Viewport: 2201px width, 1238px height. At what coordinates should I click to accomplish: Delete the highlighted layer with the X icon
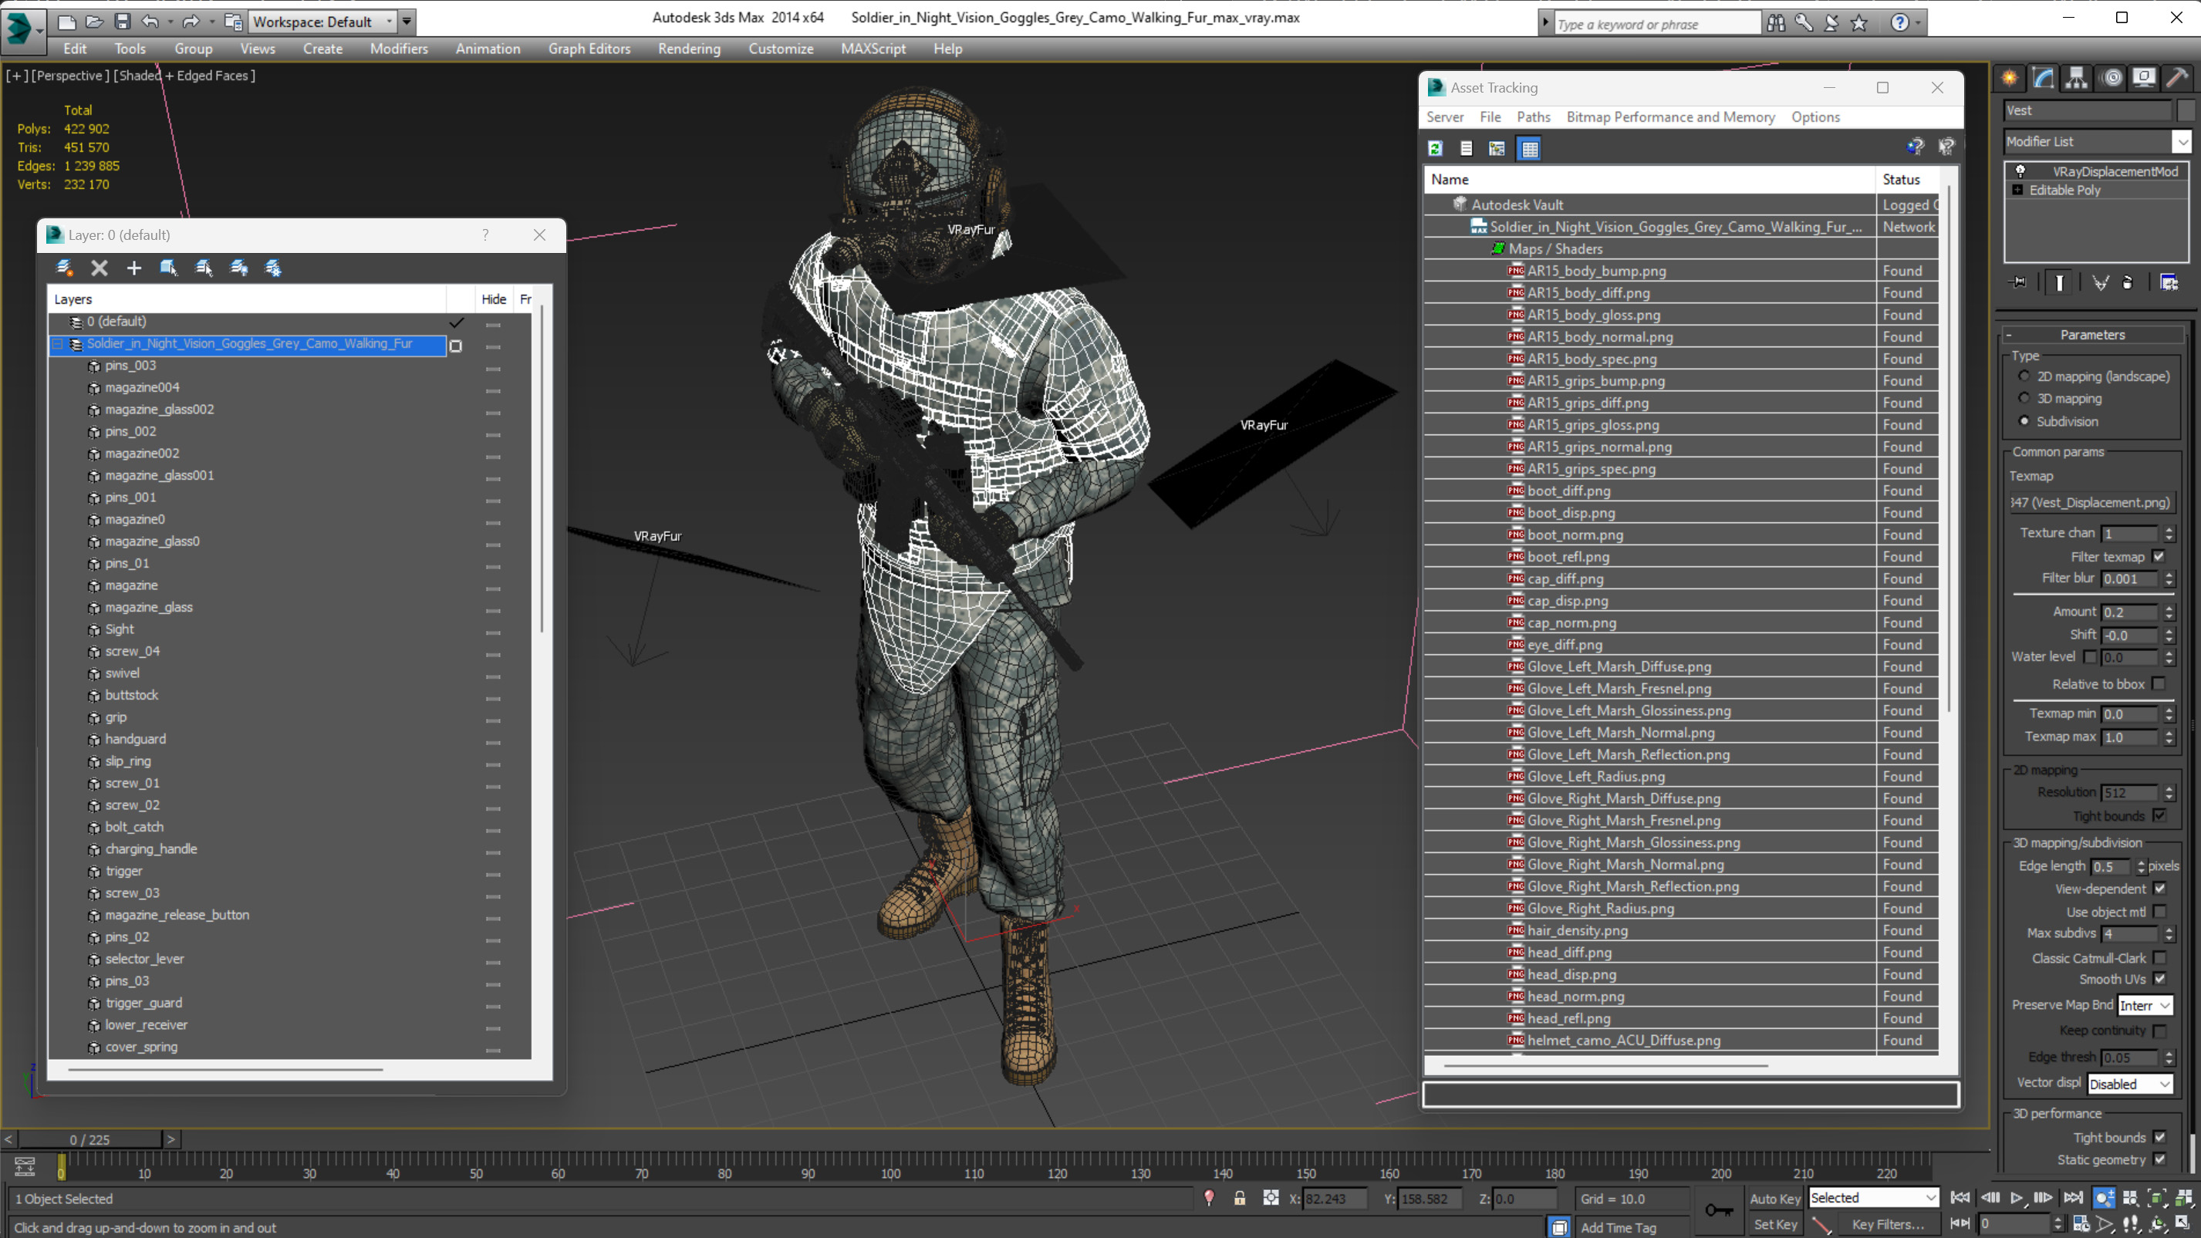[99, 268]
